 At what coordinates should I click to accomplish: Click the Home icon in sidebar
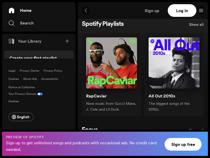(x=12, y=11)
